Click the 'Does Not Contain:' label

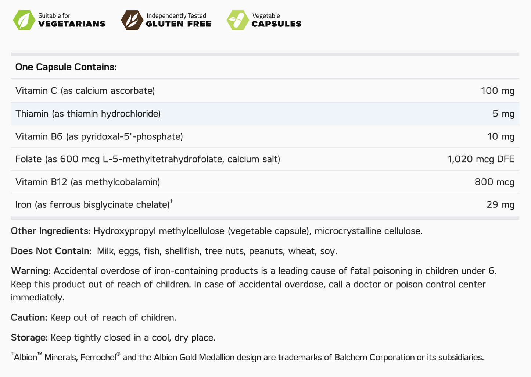point(51,251)
